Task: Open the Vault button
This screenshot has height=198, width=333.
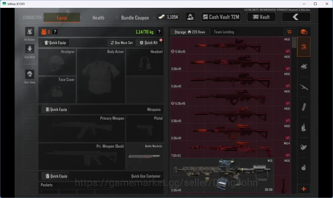Action: [261, 17]
